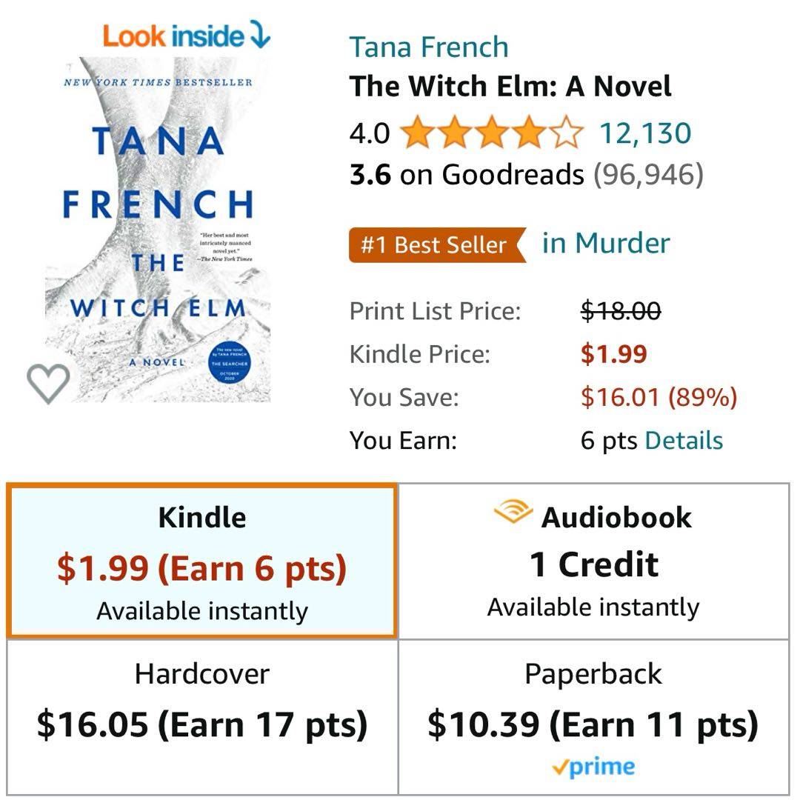This screenshot has height=800, width=800.
Task: Select the Audiobook format option
Action: point(593,561)
